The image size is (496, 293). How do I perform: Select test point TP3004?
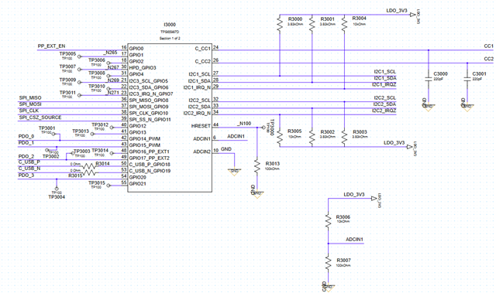click(57, 189)
